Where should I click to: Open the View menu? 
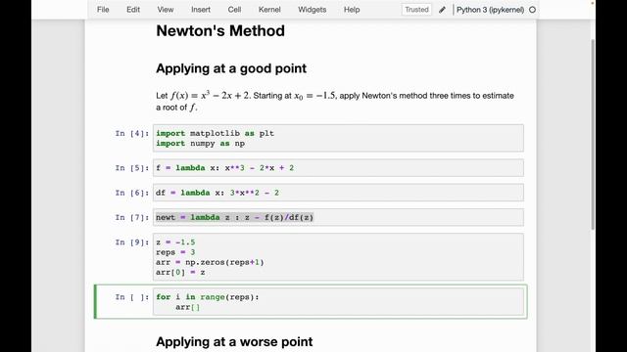[x=166, y=10]
